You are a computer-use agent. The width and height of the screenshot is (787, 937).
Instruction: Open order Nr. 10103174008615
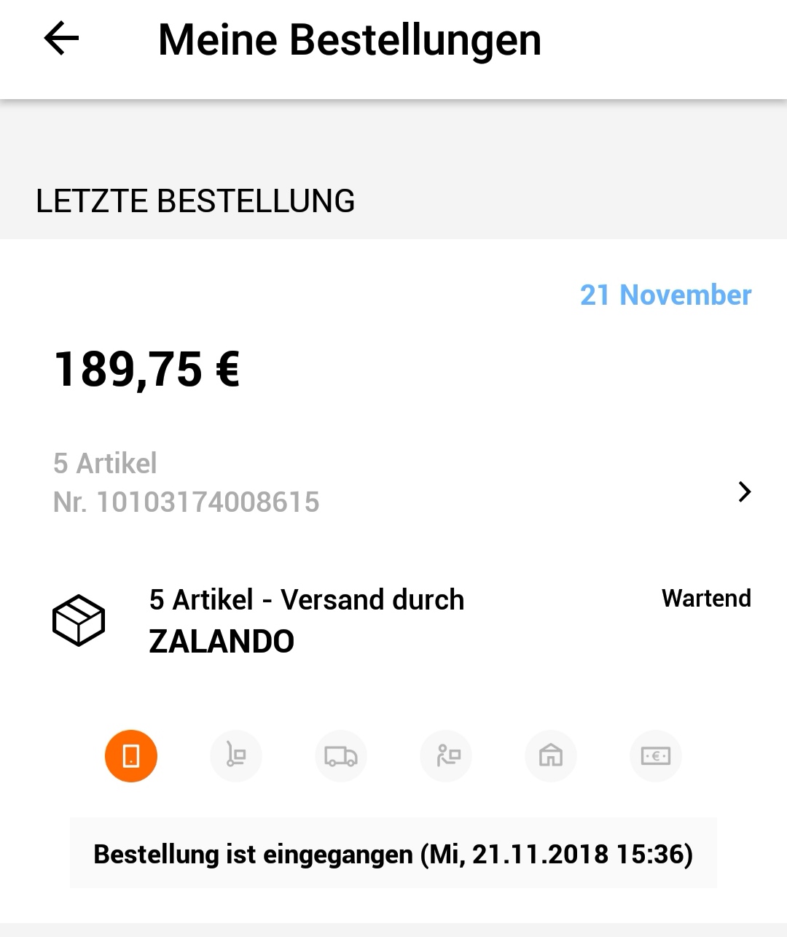pos(187,502)
